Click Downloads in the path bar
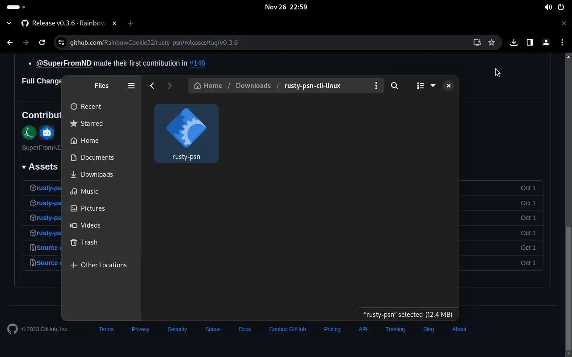Screen dimensions: 572x357 [253, 86]
